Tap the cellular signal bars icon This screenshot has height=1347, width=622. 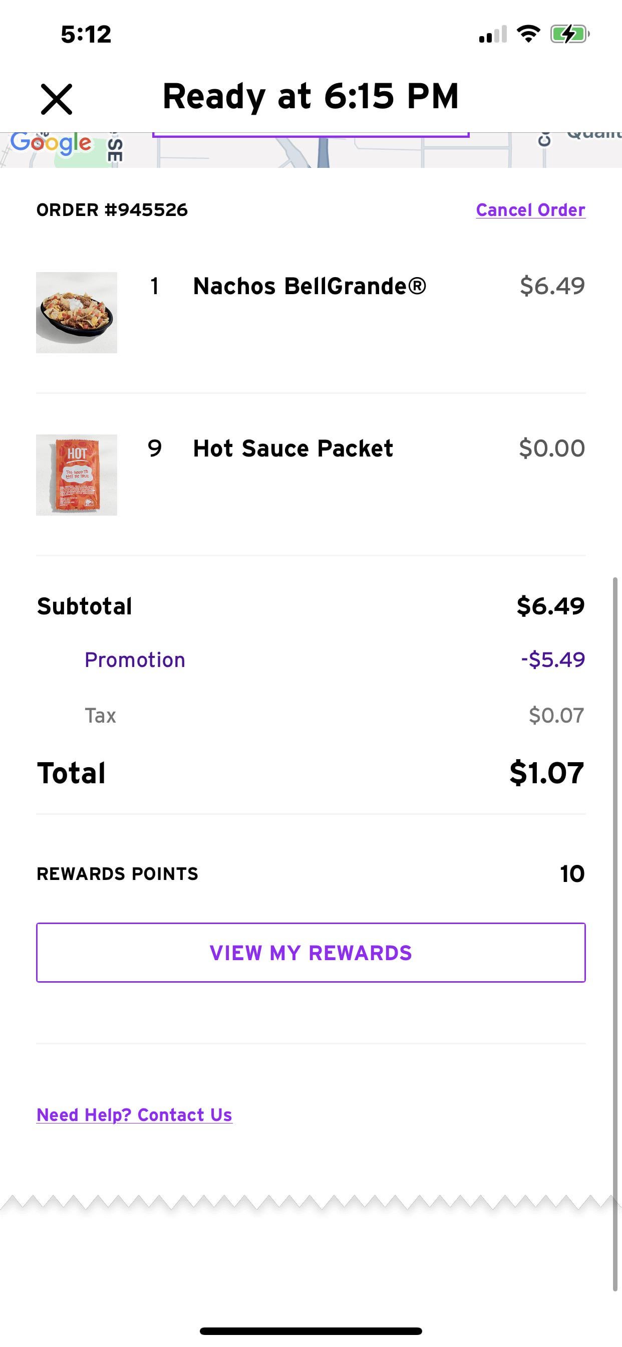pos(492,35)
